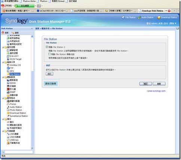The width and height of the screenshot is (181, 160).
Task: Click the 確認 confirm button
Action: (145, 84)
